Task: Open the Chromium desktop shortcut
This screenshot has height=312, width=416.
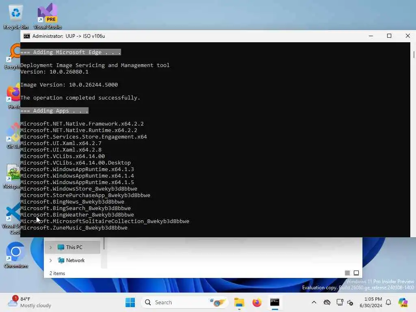Action: (x=16, y=255)
